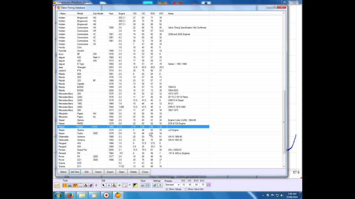Click the greyed-out last Tools group icon
355x199 pixels.
pos(96,185)
